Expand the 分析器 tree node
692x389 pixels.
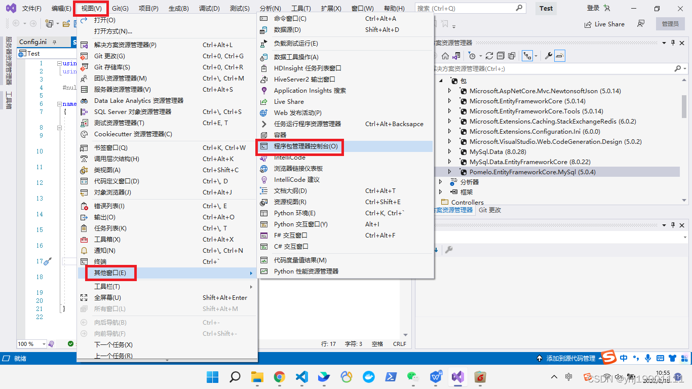coord(440,182)
